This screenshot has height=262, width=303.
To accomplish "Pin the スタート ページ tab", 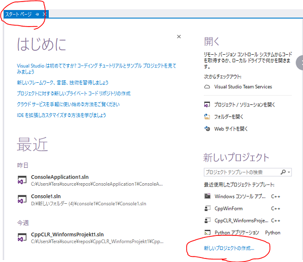I will pyautogui.click(x=37, y=14).
